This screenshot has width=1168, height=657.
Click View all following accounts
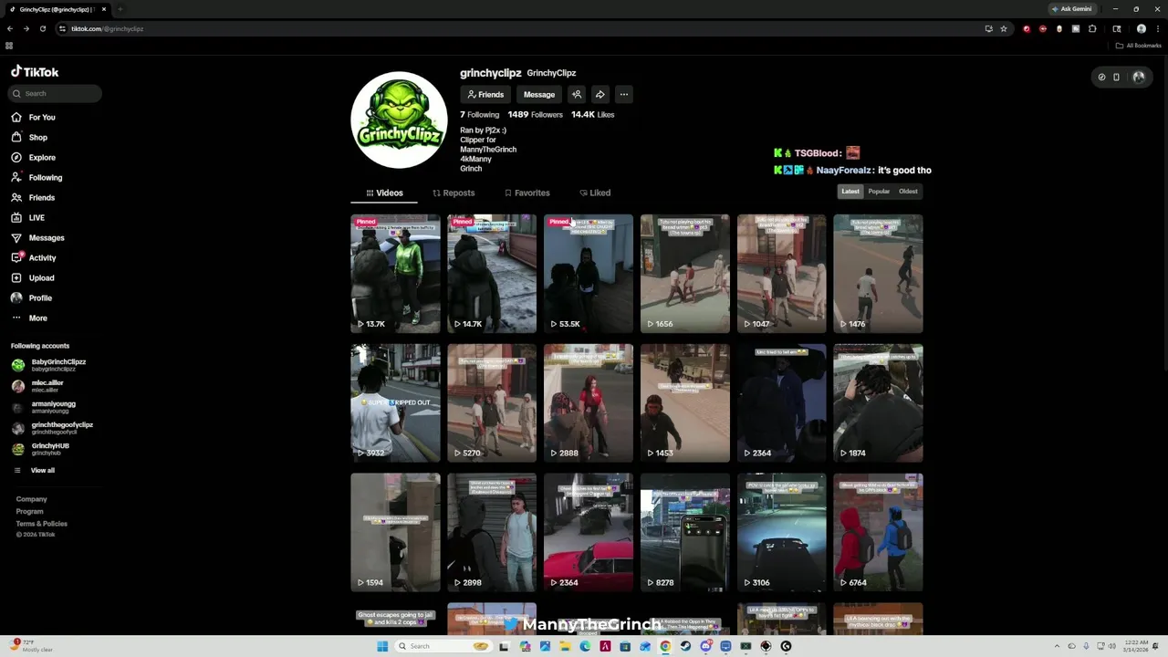[35, 470]
